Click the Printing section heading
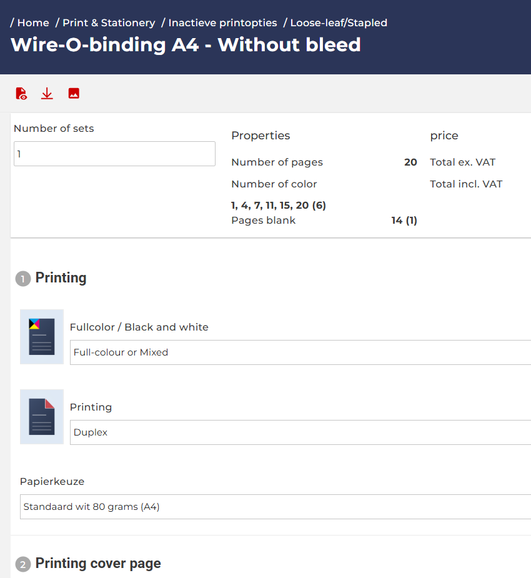 tap(61, 278)
